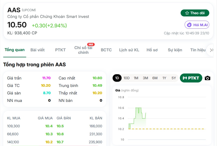
Task: Click bid price 10.4 in order book
Action: tap(49, 126)
